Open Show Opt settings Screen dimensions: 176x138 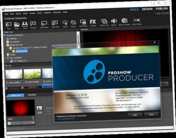click(104, 22)
